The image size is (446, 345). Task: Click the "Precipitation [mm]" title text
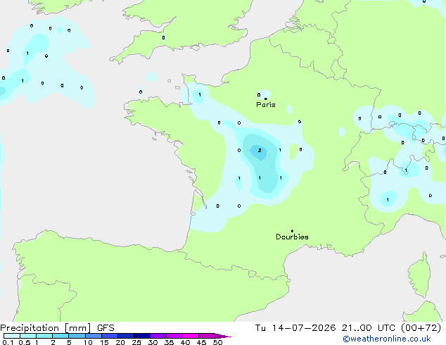pyautogui.click(x=46, y=328)
